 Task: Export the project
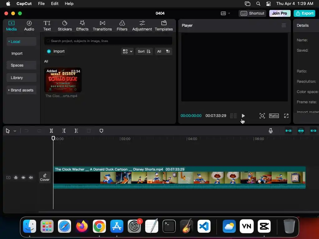[x=304, y=13]
